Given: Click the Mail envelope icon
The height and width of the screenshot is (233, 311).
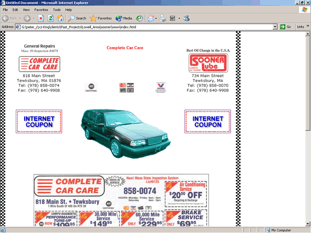Looking at the screenshot, I should pos(151,19).
